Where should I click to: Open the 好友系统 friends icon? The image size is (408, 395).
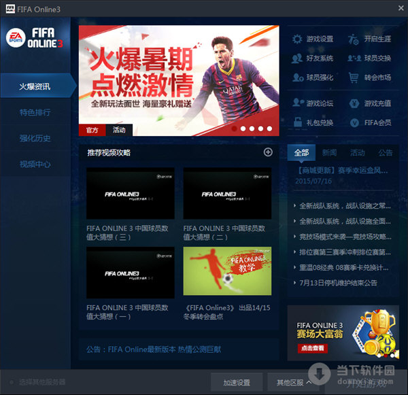(297, 58)
